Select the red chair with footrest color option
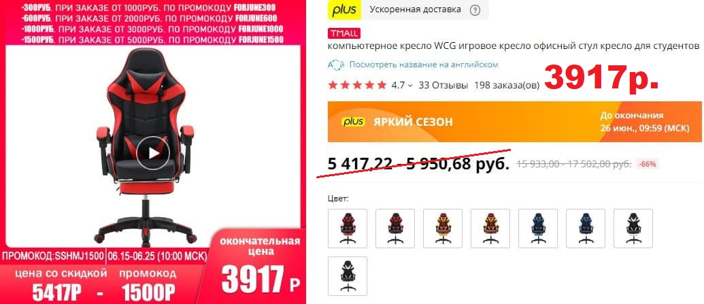Screen dimensions: 704x304 pyautogui.click(x=348, y=229)
